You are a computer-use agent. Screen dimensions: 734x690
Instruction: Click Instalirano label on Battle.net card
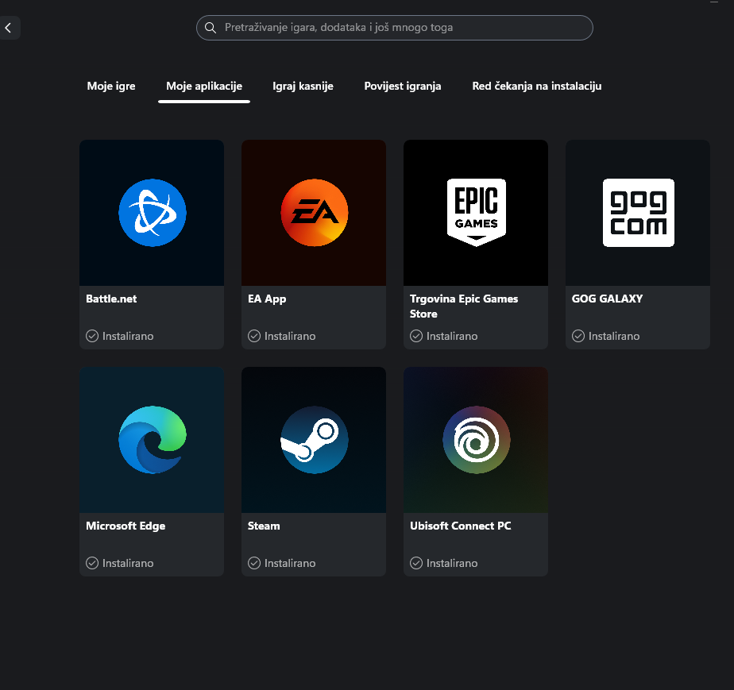tap(128, 337)
